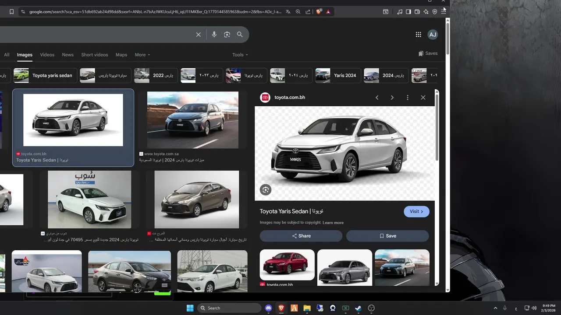
Task: Search by image with Lens icon
Action: coord(227,35)
